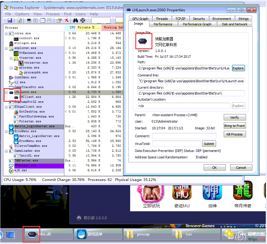267x244 pixels.
Task: Submit to VirusTotal with Submit button
Action: coord(209,144)
